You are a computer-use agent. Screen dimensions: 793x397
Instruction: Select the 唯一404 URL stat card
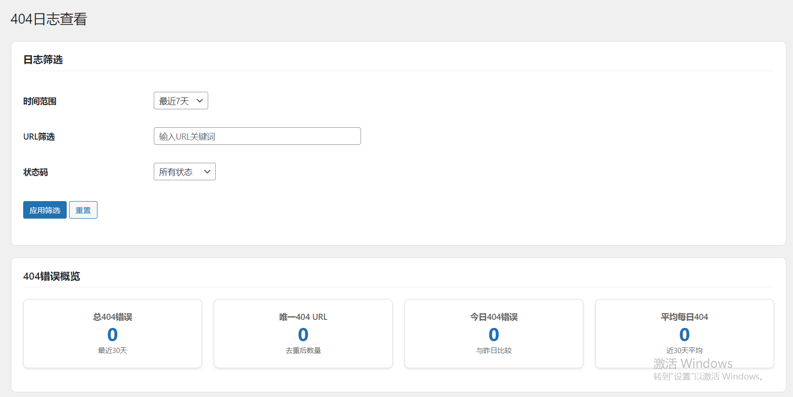point(303,334)
